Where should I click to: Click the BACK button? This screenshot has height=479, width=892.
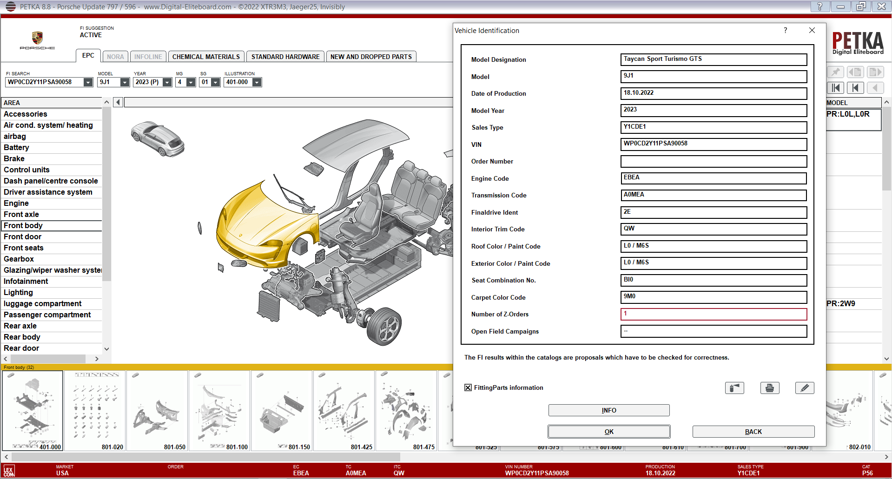coord(753,432)
